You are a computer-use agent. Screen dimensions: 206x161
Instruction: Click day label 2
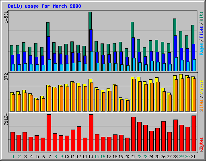[x=19, y=157]
